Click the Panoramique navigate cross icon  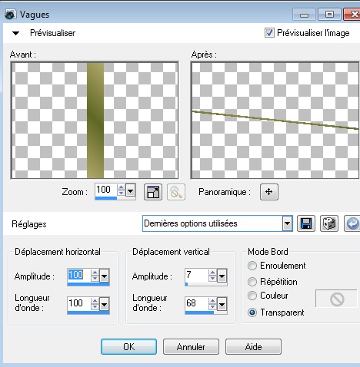pyautogui.click(x=269, y=192)
